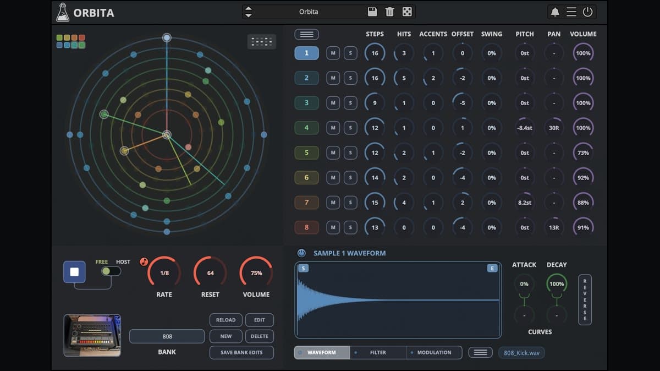The width and height of the screenshot is (660, 371).
Task: Select track 2 button
Action: (306, 78)
